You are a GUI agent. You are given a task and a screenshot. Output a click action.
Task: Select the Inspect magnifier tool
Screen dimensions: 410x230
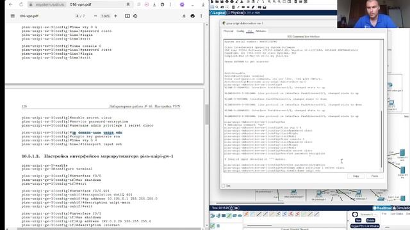click(x=217, y=7)
